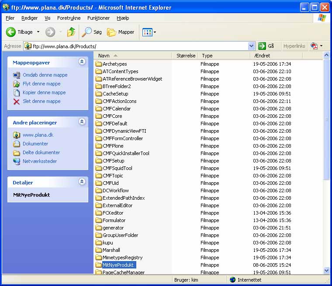Click the vertical scrollbar down arrow
This screenshot has height=286, width=332.
(326, 271)
